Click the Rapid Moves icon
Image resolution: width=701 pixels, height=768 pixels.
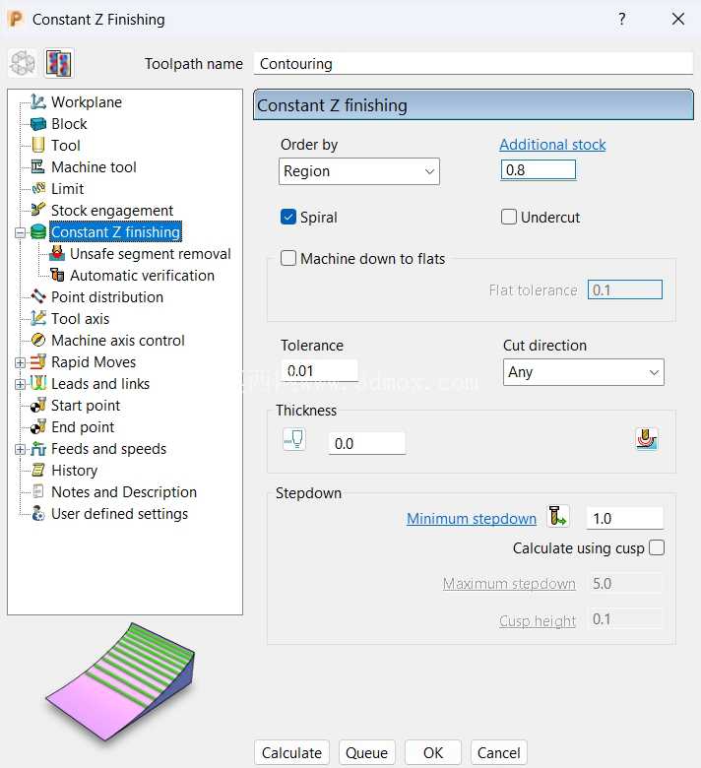(x=38, y=361)
